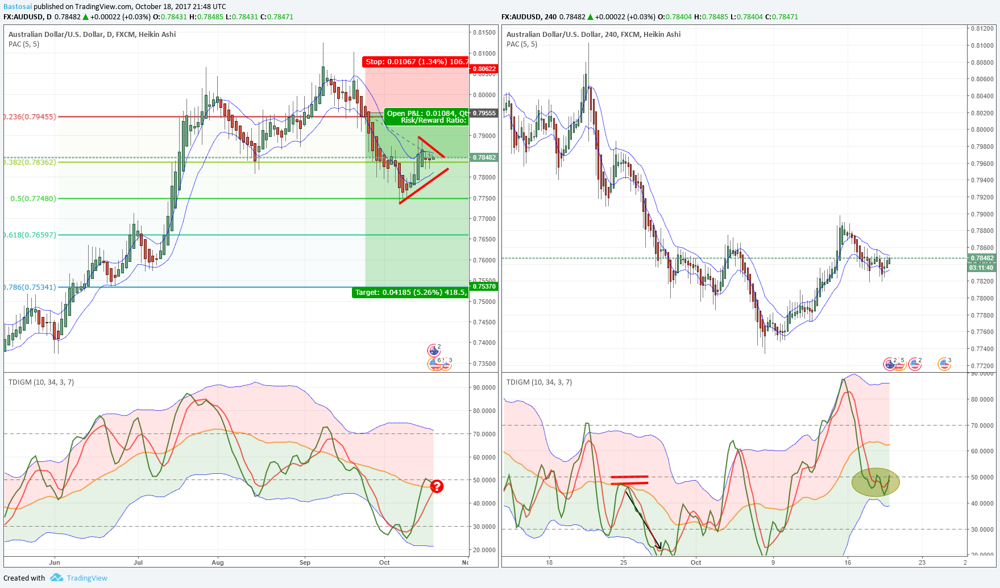Click the red question mark marker on daily TDIGM
Image resolution: width=1000 pixels, height=588 pixels.
click(437, 486)
